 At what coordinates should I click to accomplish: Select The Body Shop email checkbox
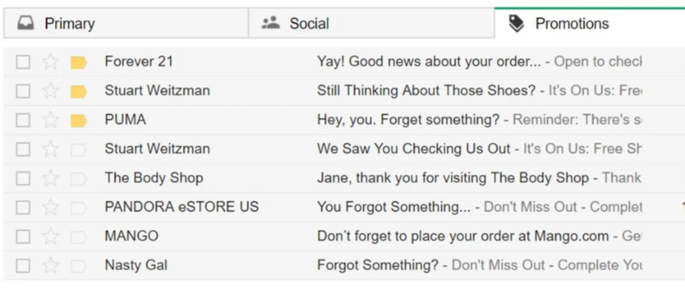click(x=23, y=178)
